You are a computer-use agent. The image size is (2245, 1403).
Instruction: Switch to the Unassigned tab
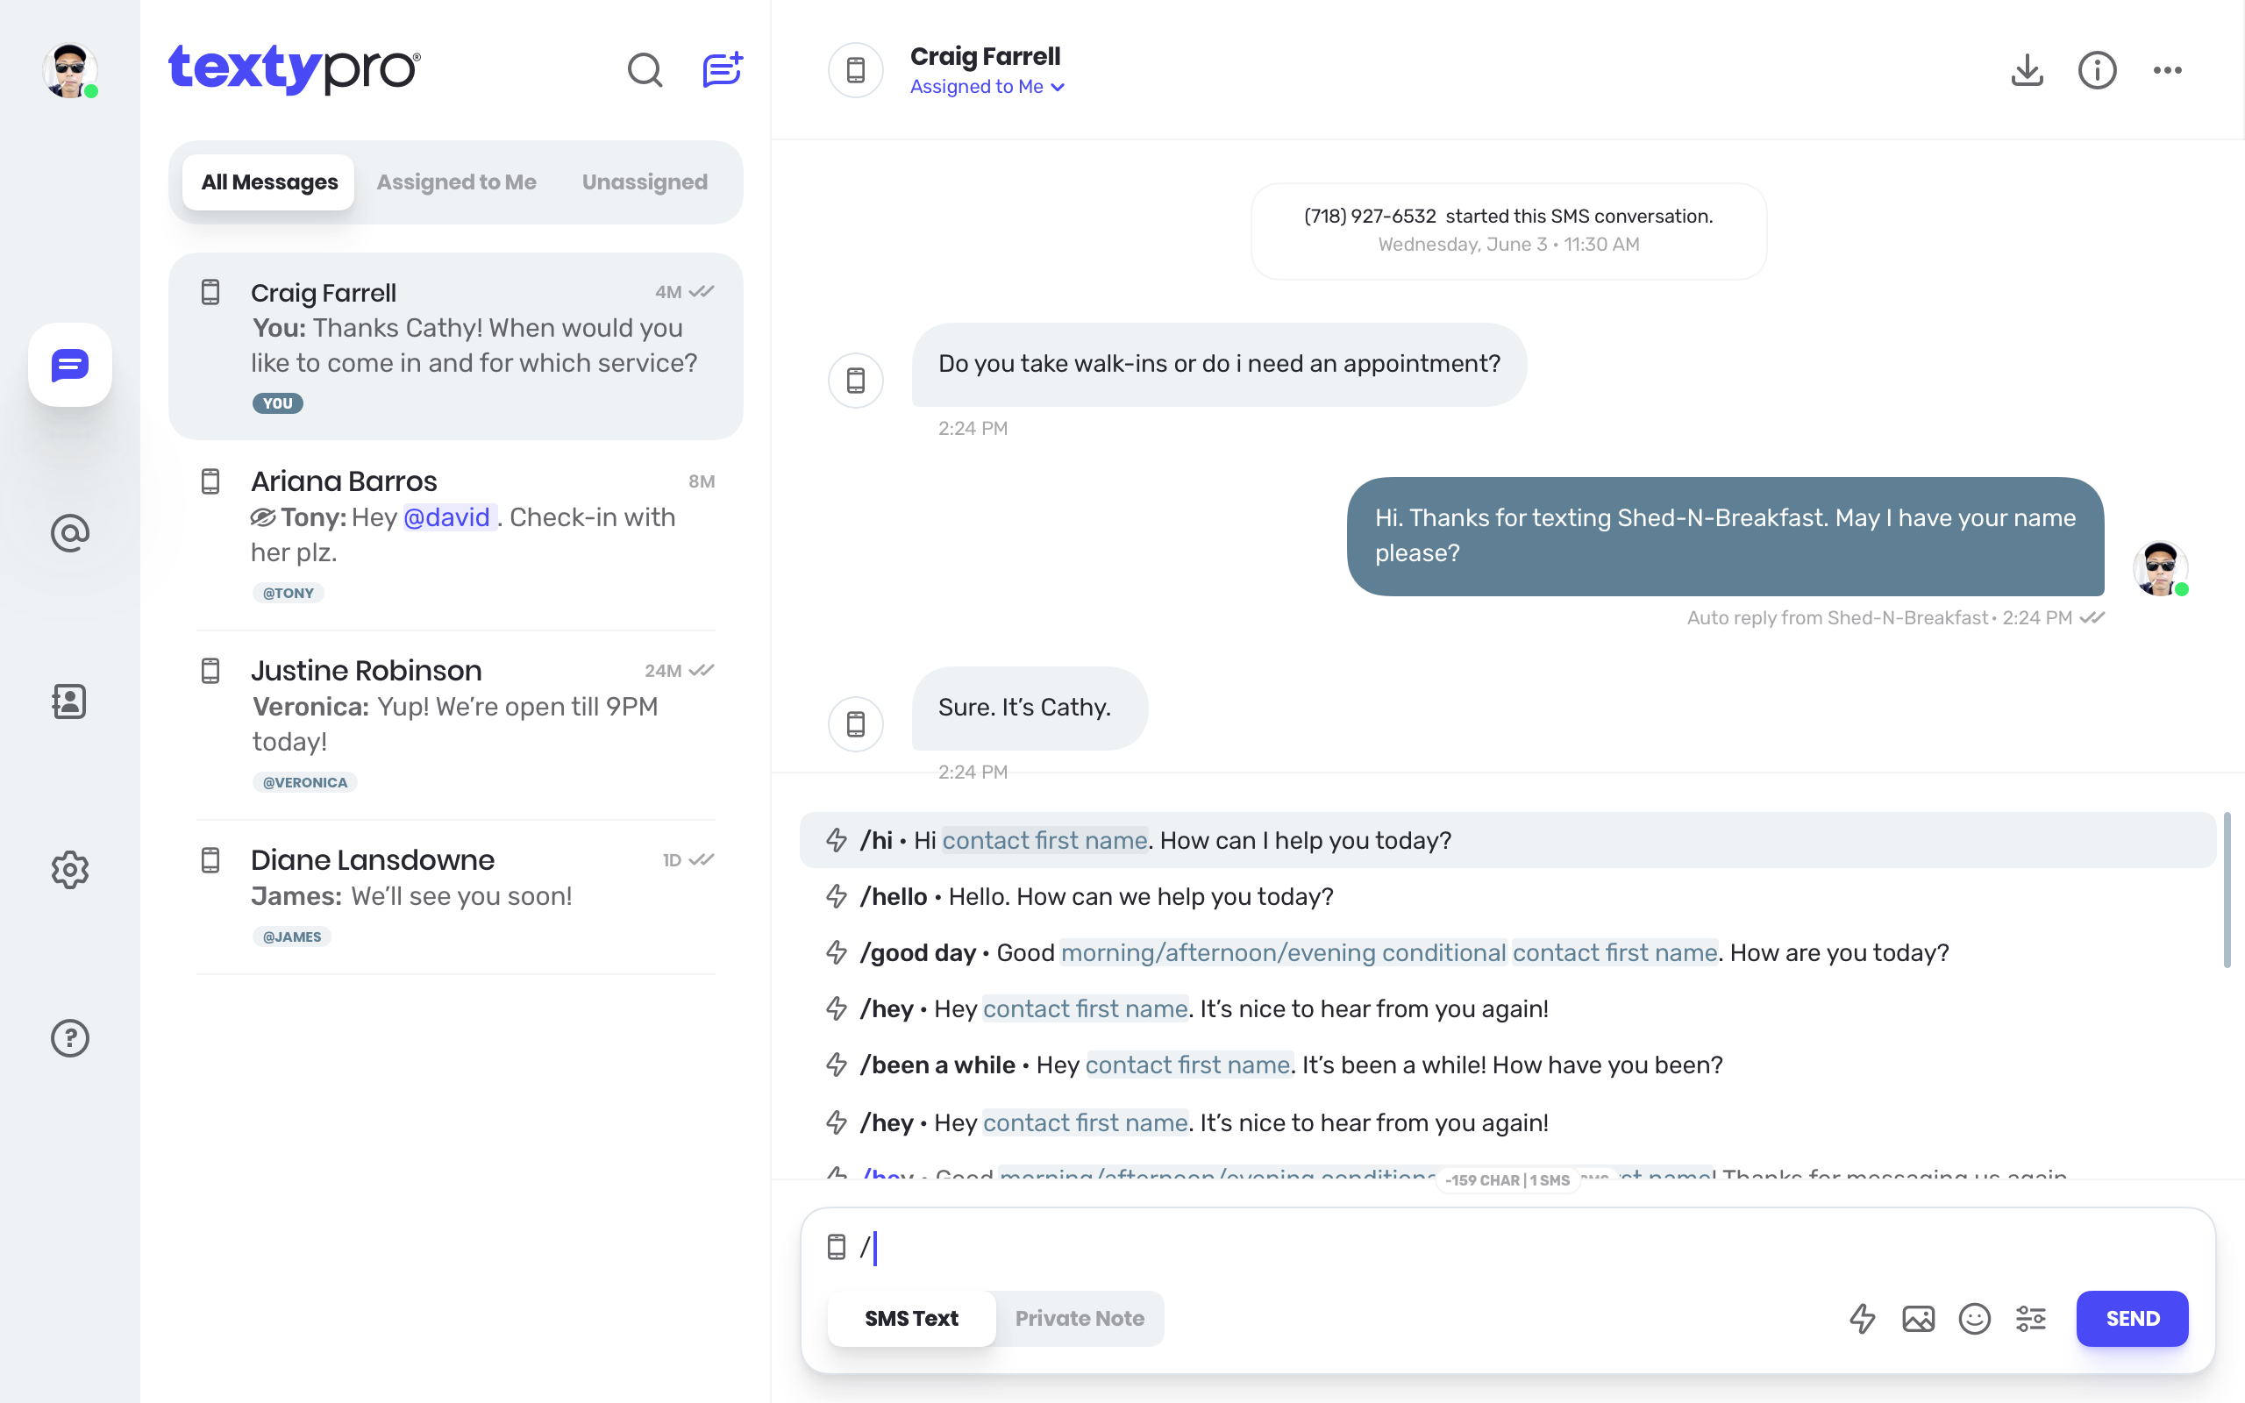click(644, 182)
